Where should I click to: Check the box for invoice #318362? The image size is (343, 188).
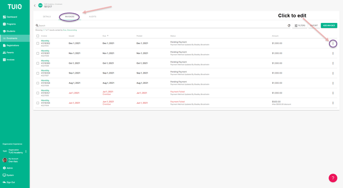click(37, 43)
